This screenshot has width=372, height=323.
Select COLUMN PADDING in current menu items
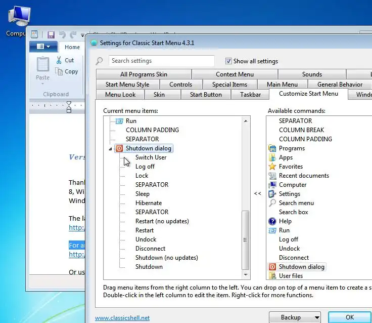coord(152,130)
